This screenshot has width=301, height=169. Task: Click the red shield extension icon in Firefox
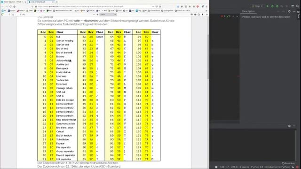click(x=198, y=6)
